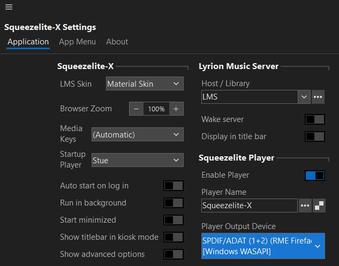Open the Startup Player dropdown
The image size is (339, 266).
138,160
